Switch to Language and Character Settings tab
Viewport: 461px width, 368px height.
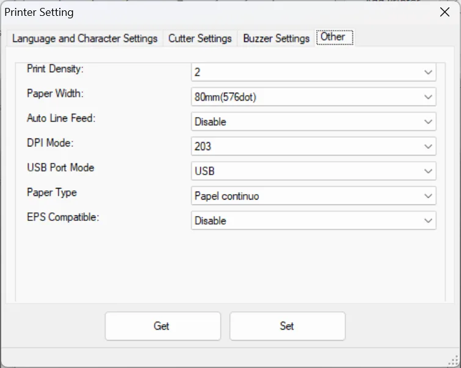point(85,38)
